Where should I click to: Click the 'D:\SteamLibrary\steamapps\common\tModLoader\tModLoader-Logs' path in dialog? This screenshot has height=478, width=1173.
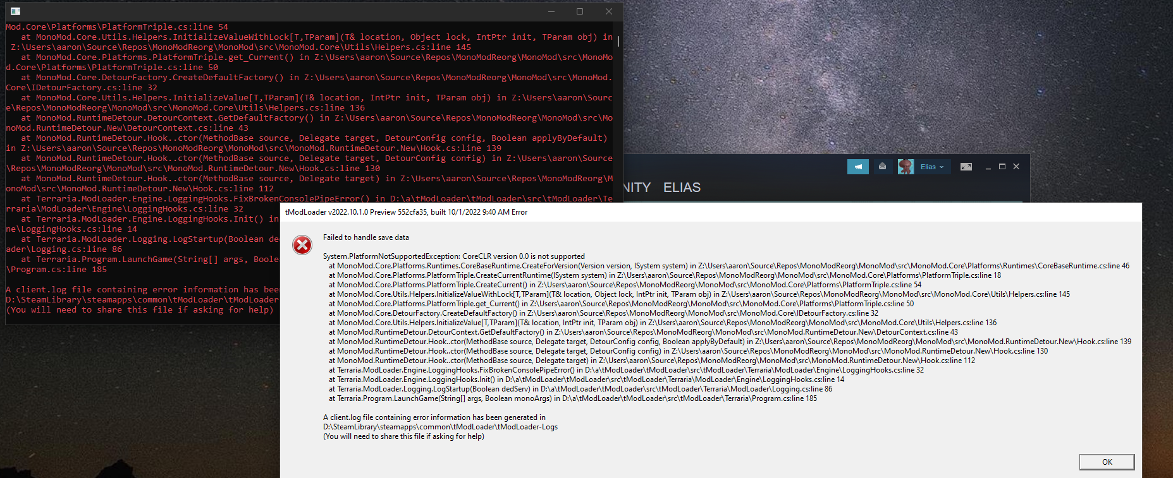point(441,427)
